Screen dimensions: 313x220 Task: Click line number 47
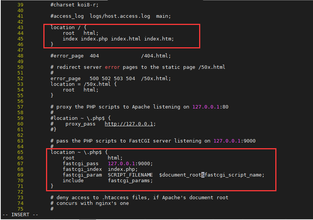20,50
